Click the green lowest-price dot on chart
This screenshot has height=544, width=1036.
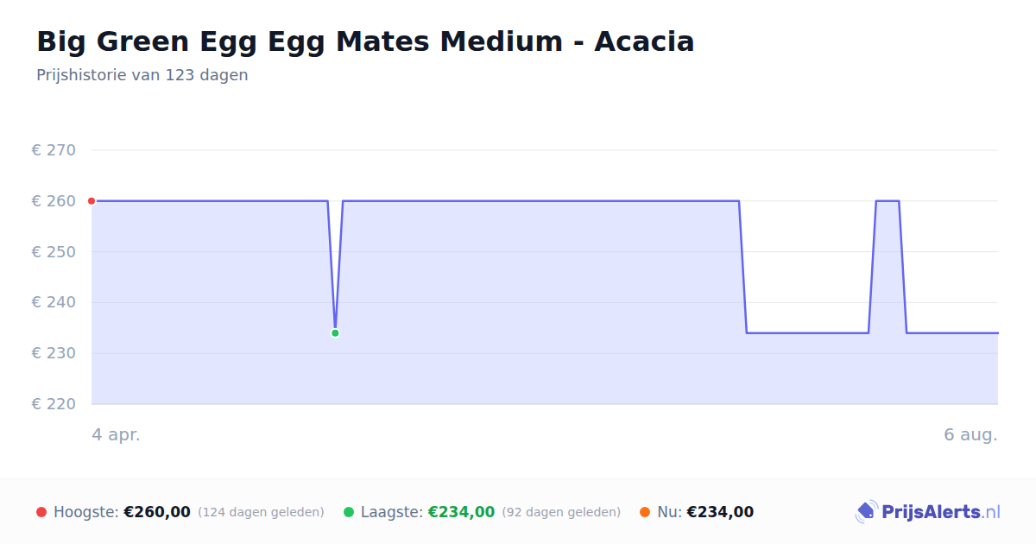tap(335, 332)
